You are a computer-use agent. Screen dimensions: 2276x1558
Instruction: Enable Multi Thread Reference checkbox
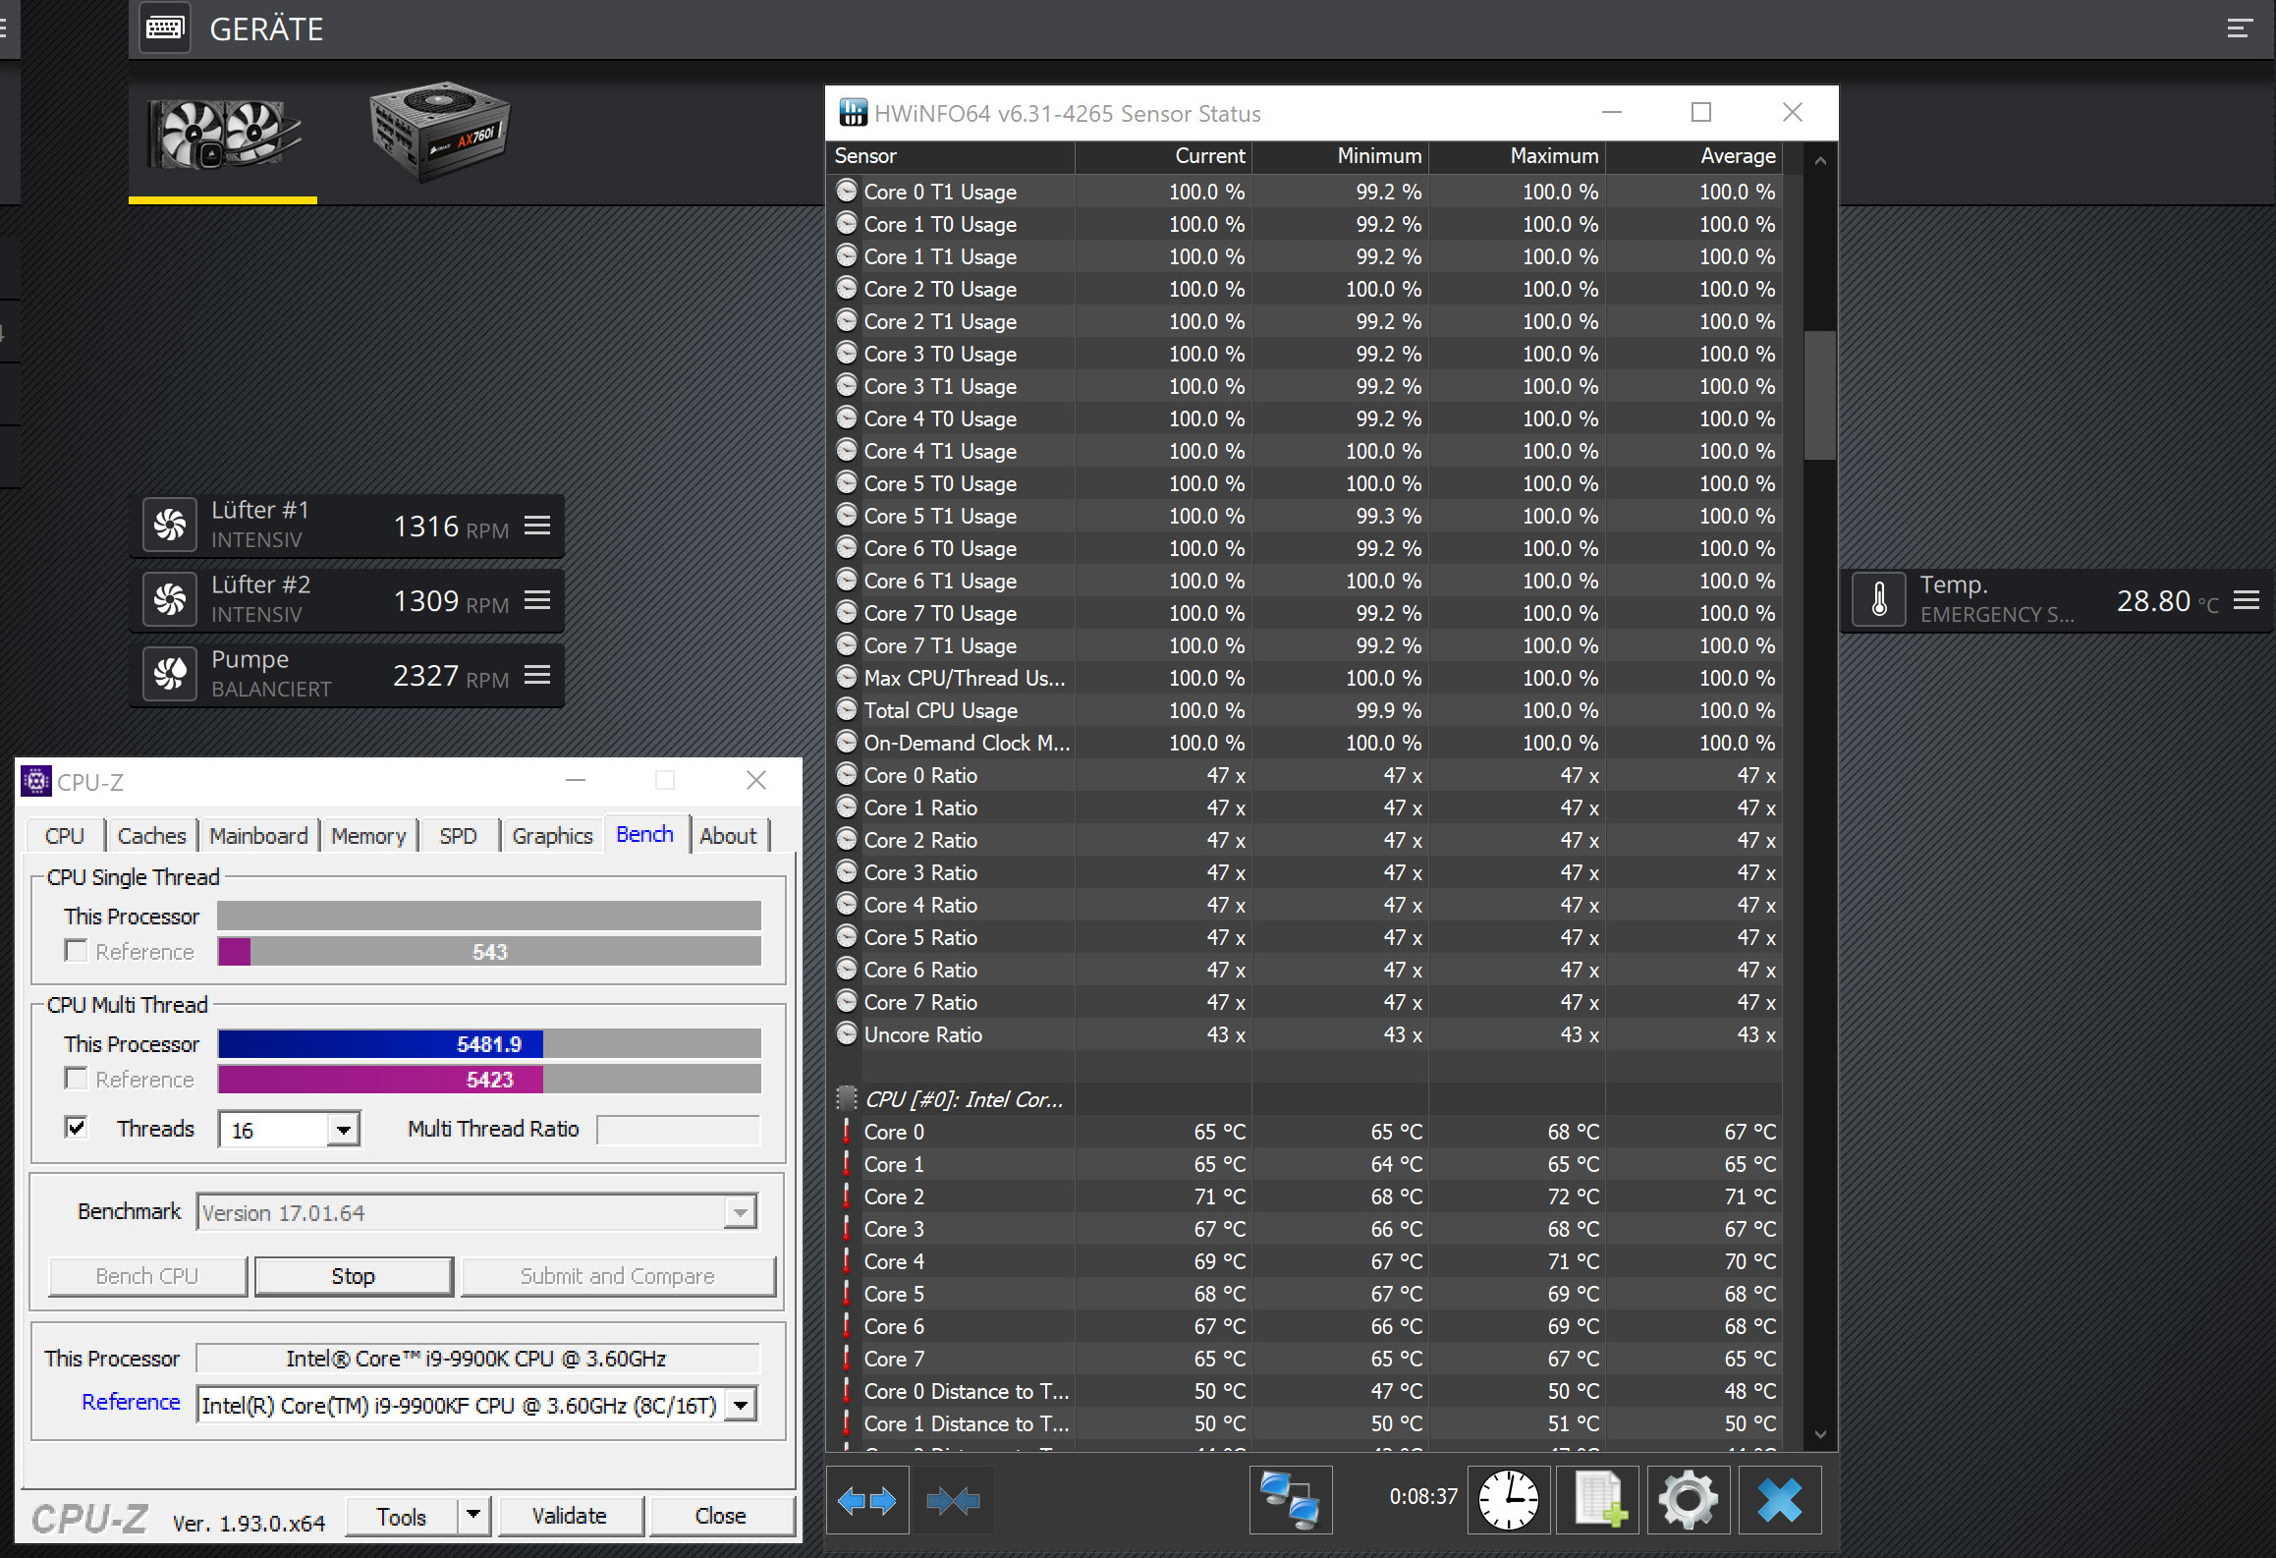click(x=76, y=1079)
